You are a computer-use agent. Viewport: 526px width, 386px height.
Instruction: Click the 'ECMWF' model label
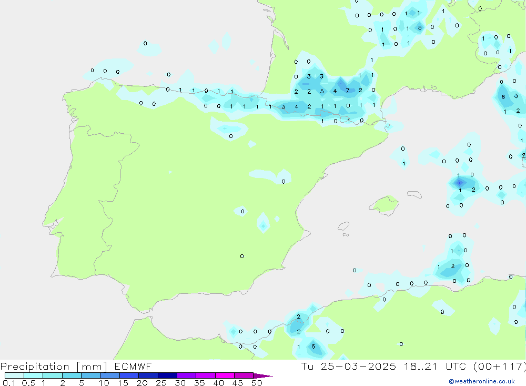(133, 366)
